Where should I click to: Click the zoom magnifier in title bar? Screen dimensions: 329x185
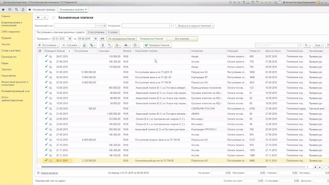(276, 2)
